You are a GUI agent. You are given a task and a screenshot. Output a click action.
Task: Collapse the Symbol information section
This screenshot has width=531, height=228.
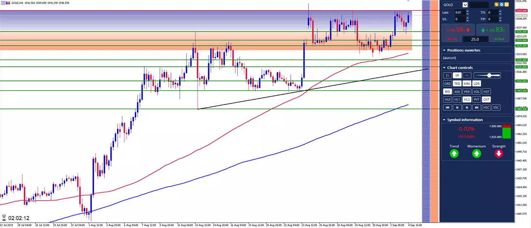pos(444,120)
